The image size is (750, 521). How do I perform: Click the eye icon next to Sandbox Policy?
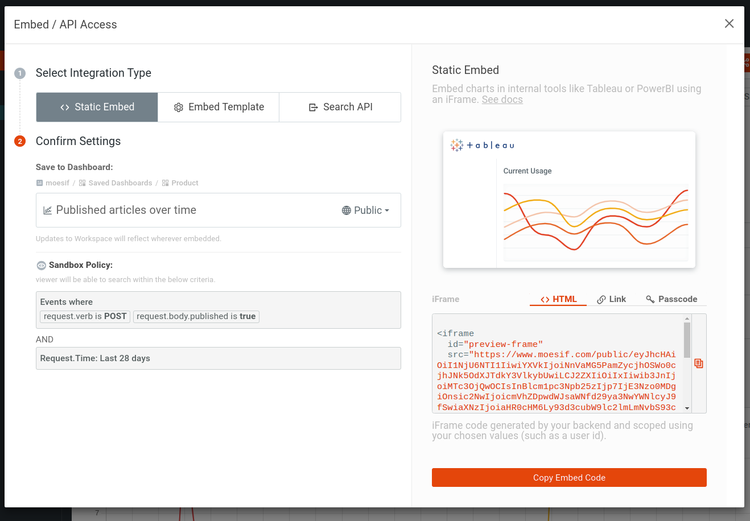pyautogui.click(x=41, y=265)
